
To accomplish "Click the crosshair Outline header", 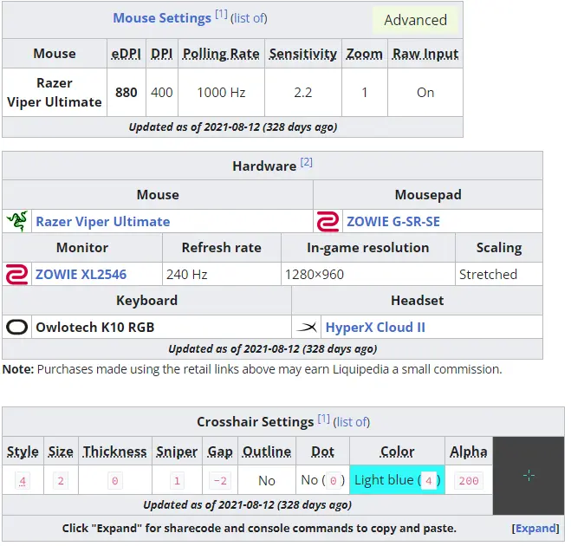I will pos(267,452).
